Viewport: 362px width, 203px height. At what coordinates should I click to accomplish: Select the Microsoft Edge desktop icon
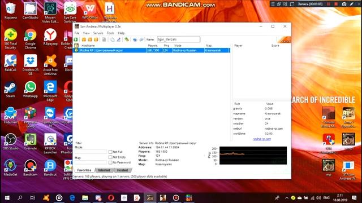tap(50, 91)
